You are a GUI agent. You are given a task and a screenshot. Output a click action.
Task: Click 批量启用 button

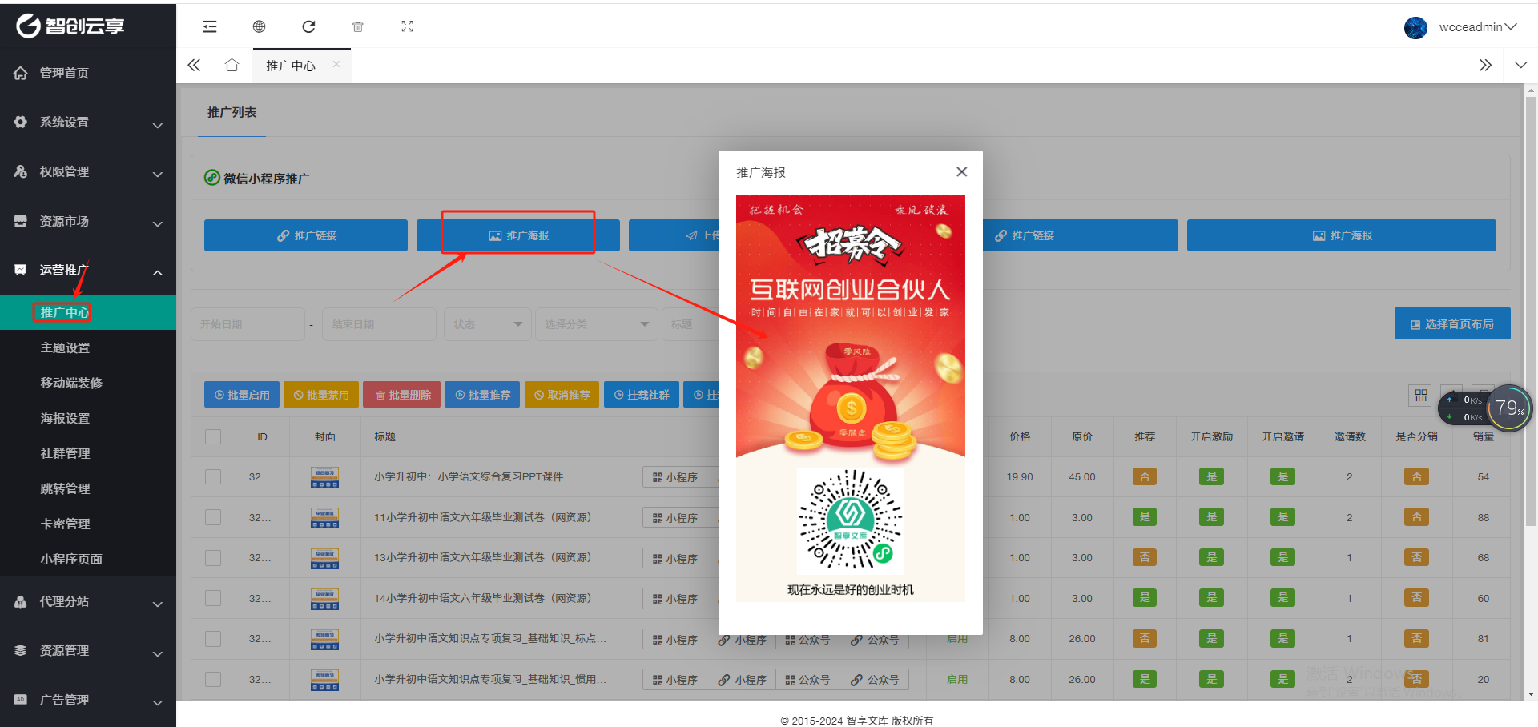[x=242, y=395]
